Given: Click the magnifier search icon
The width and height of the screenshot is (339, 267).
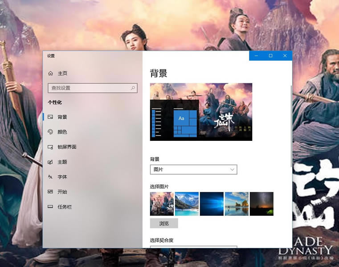Looking at the screenshot, I should (133, 88).
